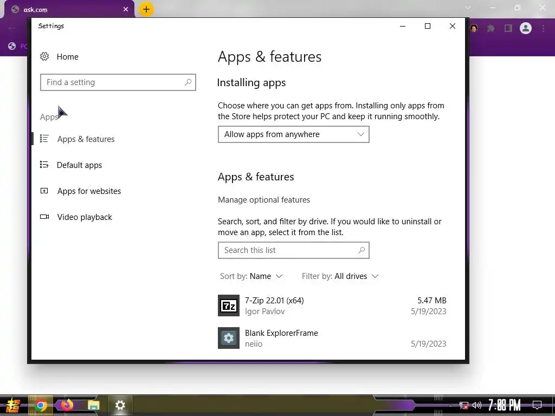555x416 pixels.
Task: Open browser profile avatar icon
Action: click(526, 28)
